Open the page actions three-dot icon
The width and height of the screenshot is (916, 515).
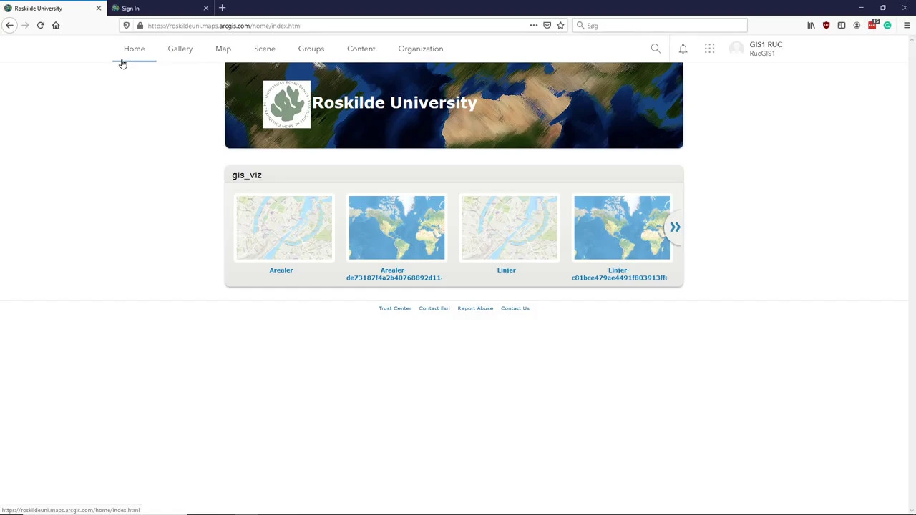point(533,26)
